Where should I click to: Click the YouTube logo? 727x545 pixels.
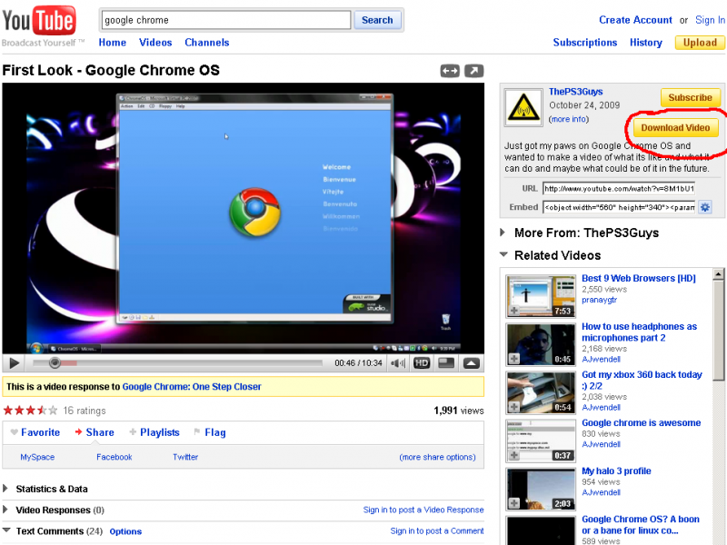[39, 21]
